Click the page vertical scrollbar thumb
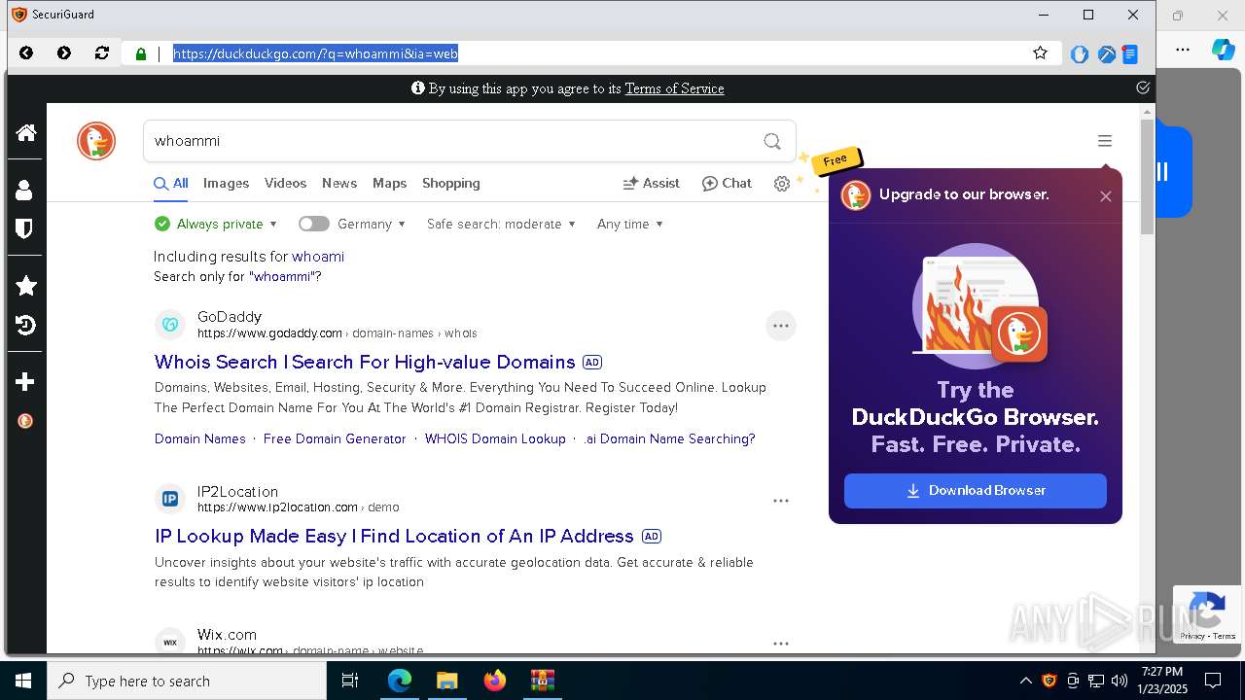Screen dimensions: 1245x700 click(1147, 177)
